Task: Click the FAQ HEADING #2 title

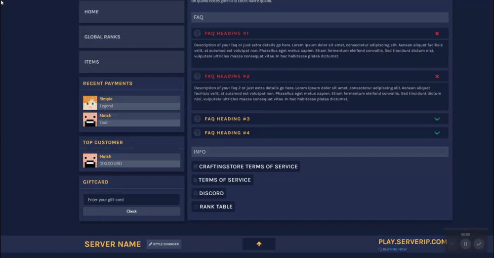Action: [227, 76]
